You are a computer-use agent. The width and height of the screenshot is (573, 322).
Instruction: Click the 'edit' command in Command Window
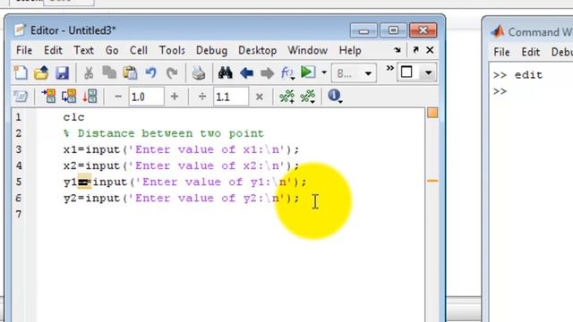coord(528,75)
